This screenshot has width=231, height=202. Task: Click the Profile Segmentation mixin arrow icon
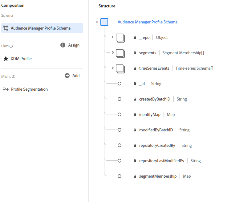(6, 89)
